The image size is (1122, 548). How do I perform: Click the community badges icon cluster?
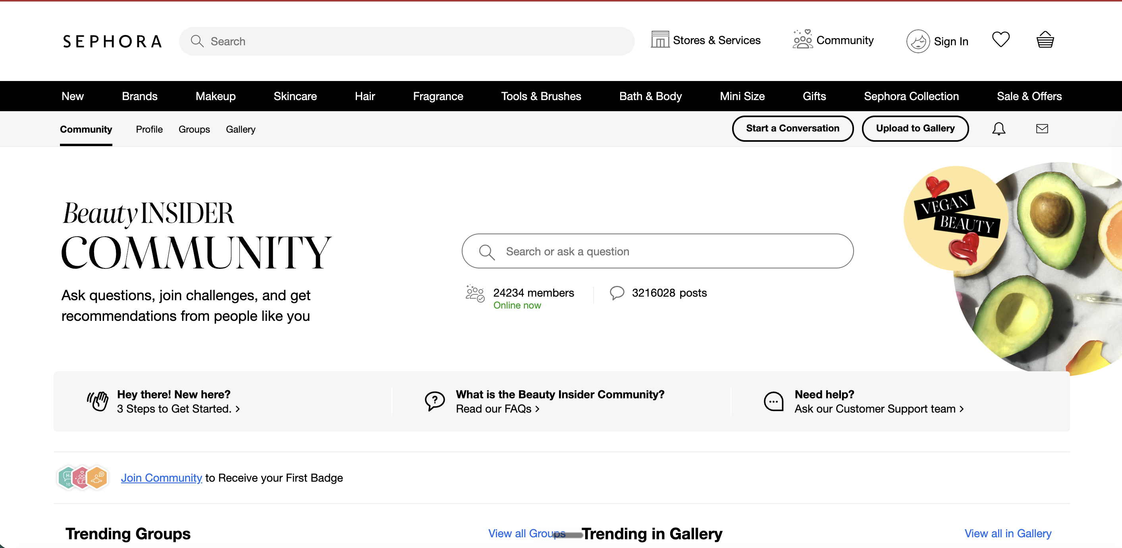tap(83, 478)
